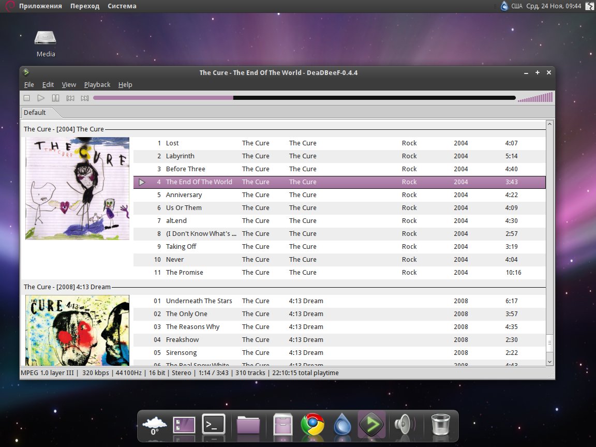Select the track Before Three

pyautogui.click(x=339, y=169)
